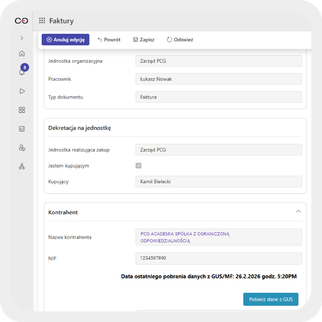Open the app launcher grid icon
Image resolution: width=322 pixels, height=322 pixels.
coord(42,21)
